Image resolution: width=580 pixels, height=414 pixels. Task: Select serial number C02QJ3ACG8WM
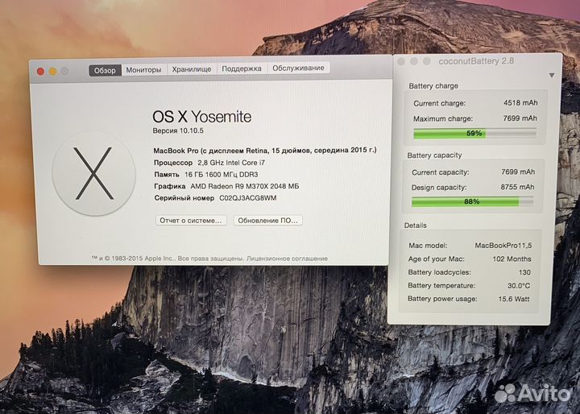click(248, 198)
